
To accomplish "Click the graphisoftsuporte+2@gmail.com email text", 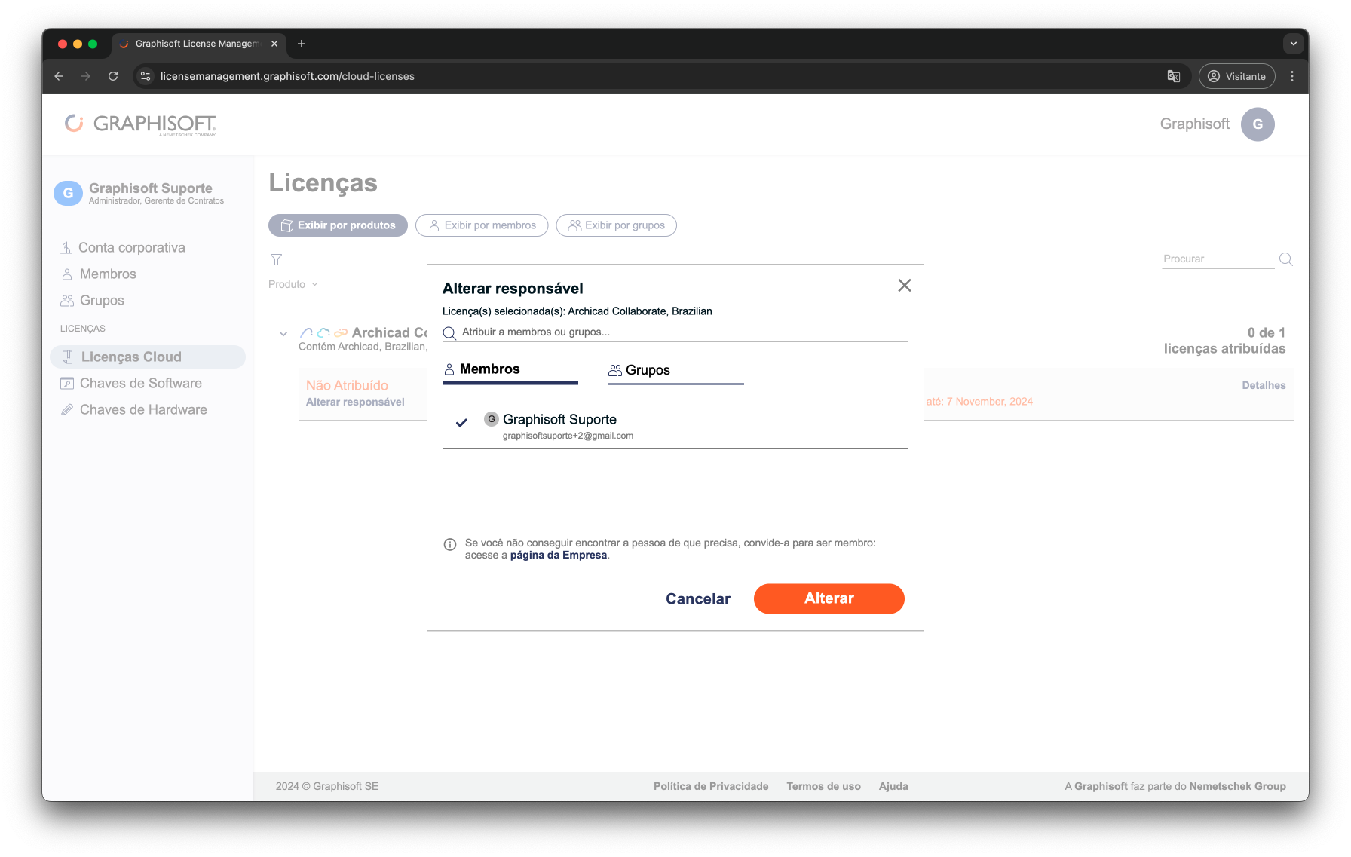I will pos(568,436).
